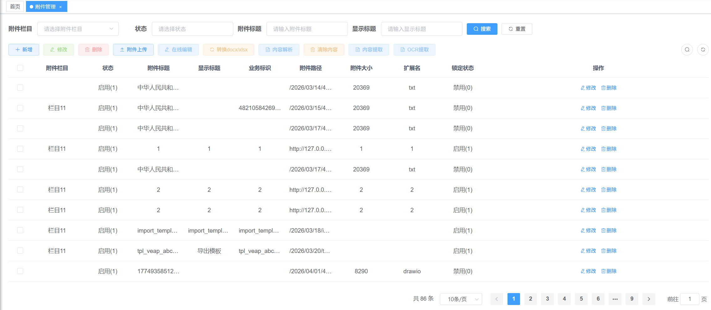Click the /2026/04/01/4… path cell

click(x=311, y=271)
